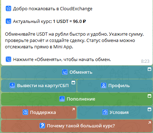Click the line отслеживать прямо в Mini App.
This screenshot has width=153, height=133.
[x=39, y=47]
